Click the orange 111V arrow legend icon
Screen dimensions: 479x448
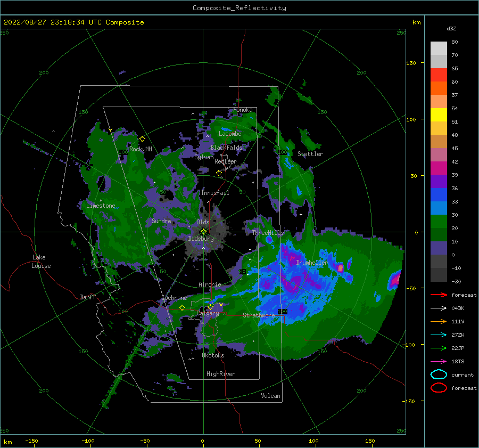pyautogui.click(x=439, y=321)
